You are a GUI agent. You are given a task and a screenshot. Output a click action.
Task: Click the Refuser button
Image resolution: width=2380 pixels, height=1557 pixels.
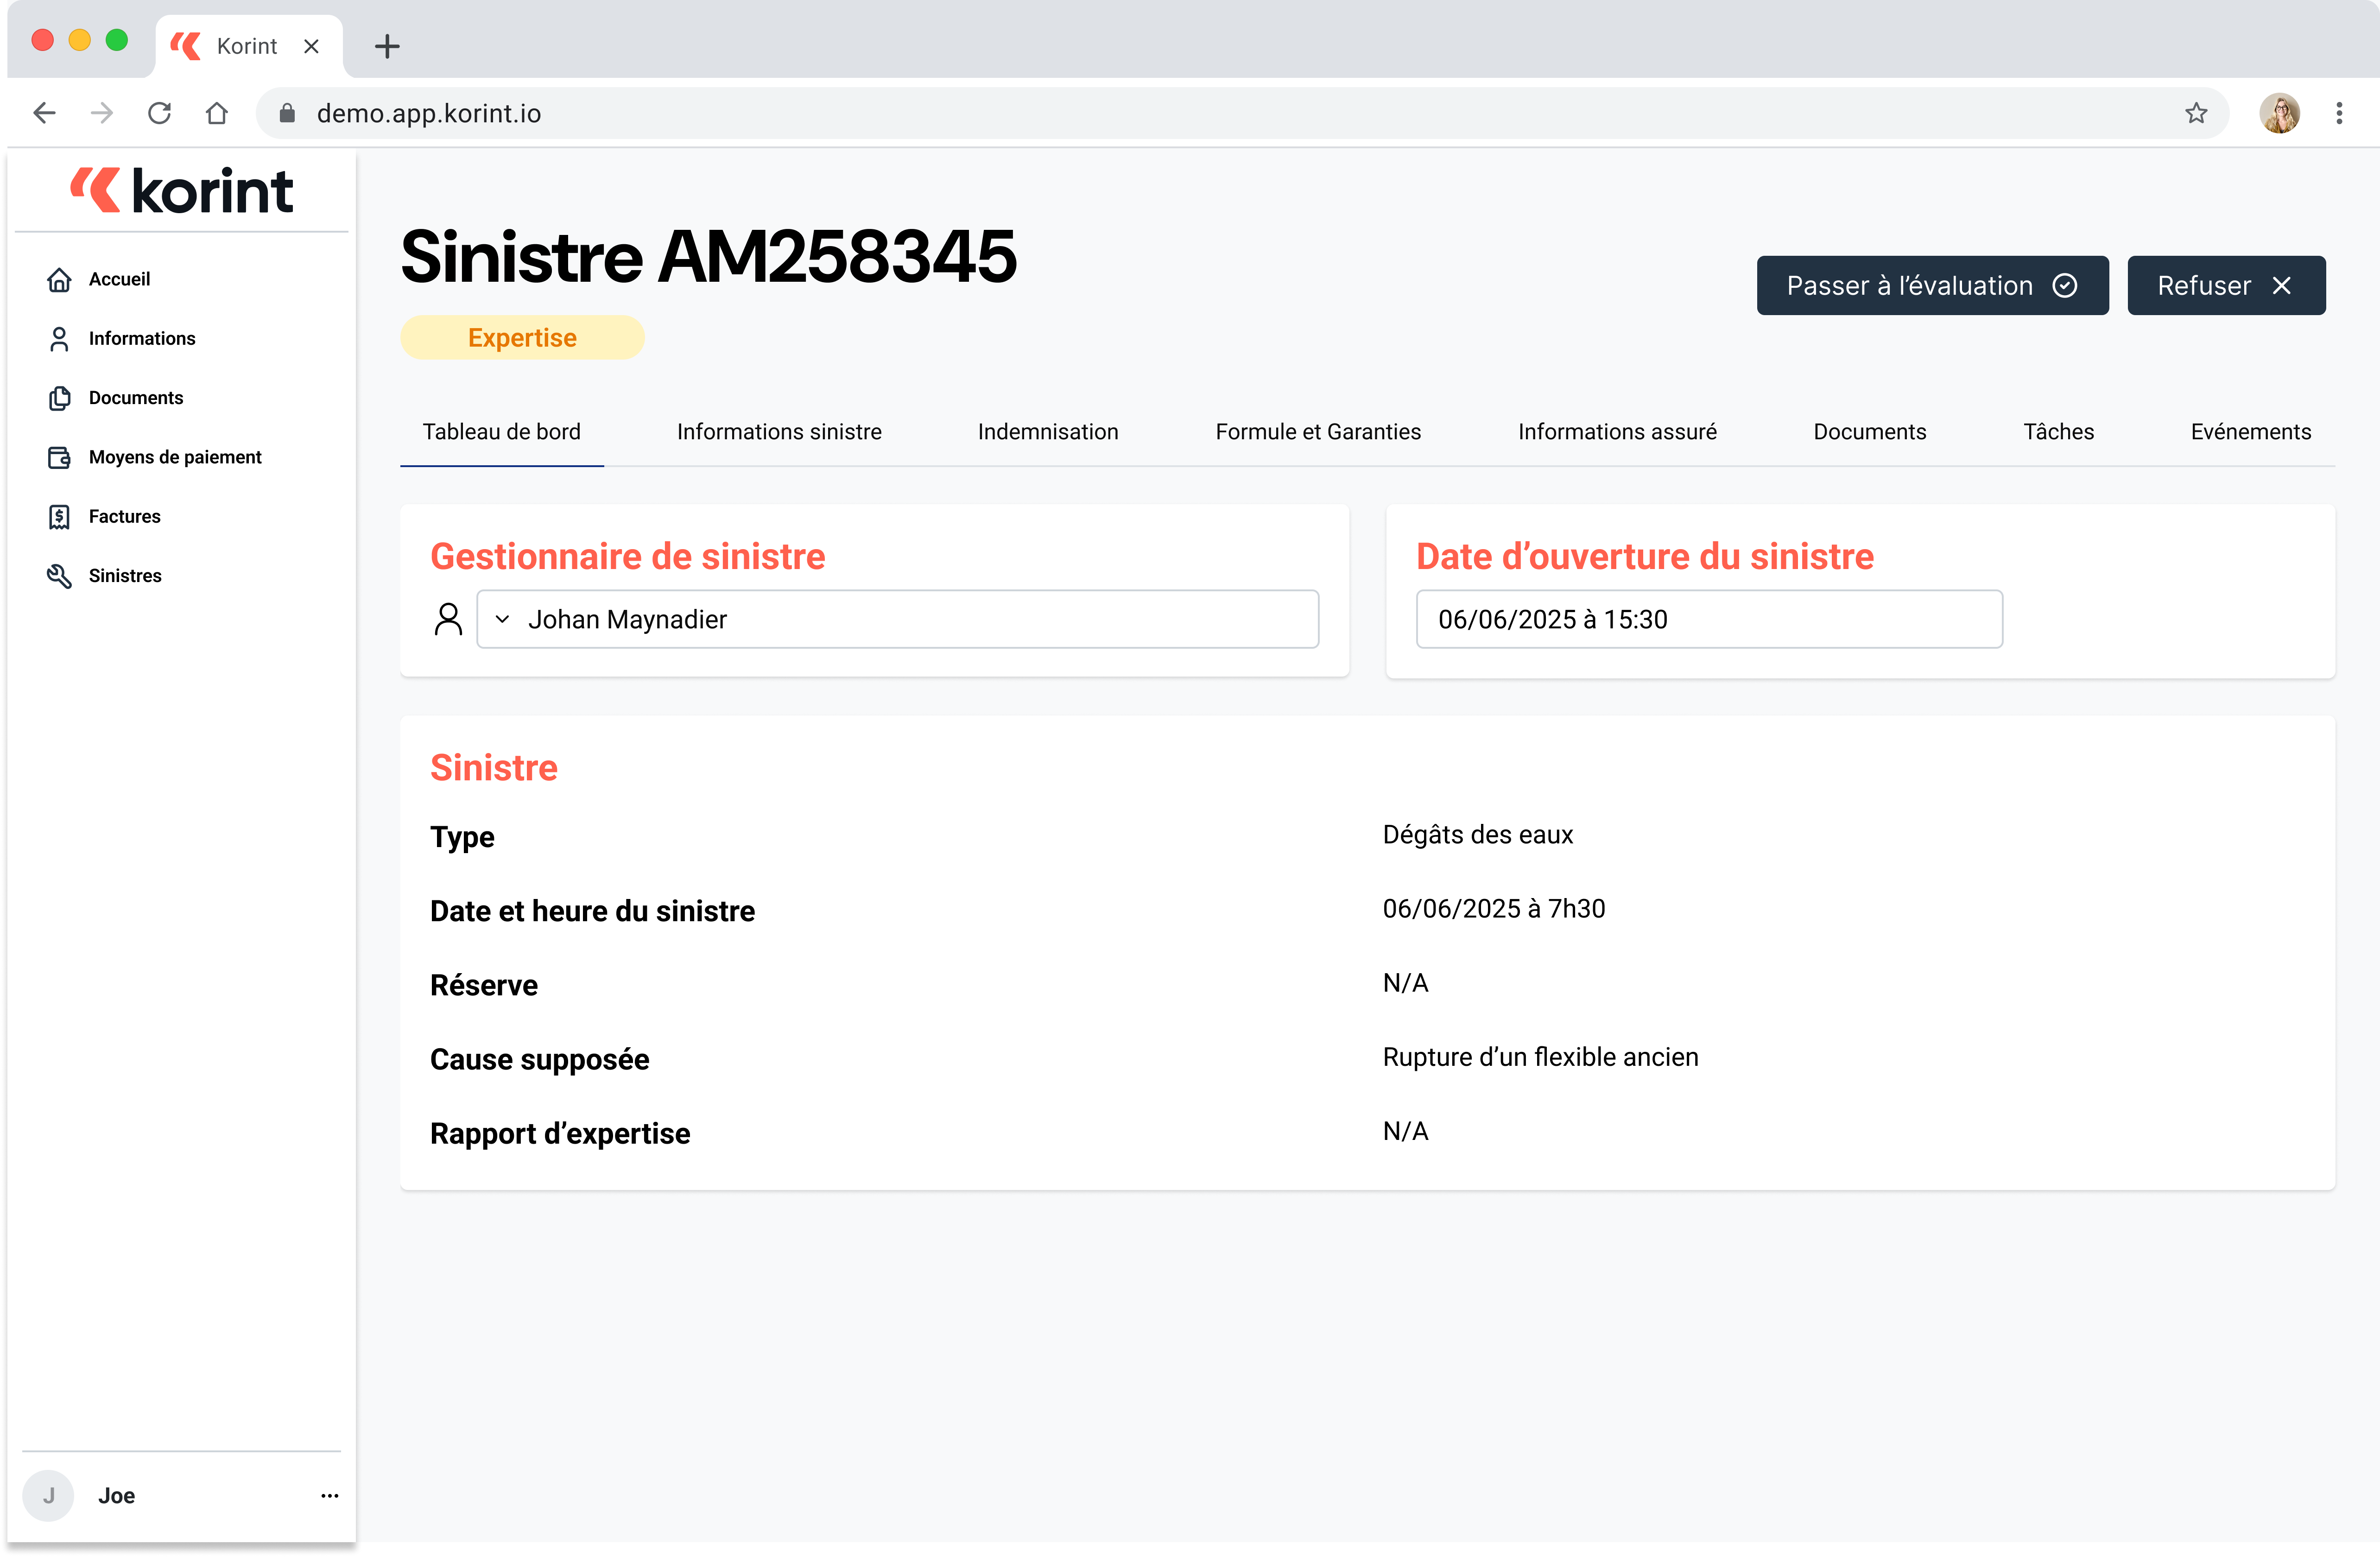pyautogui.click(x=2226, y=286)
